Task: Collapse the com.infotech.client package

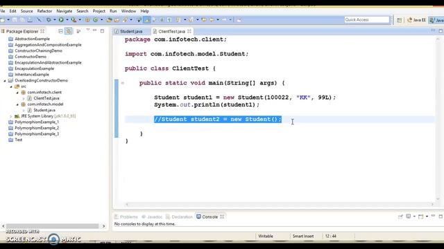Action: click(x=17, y=93)
